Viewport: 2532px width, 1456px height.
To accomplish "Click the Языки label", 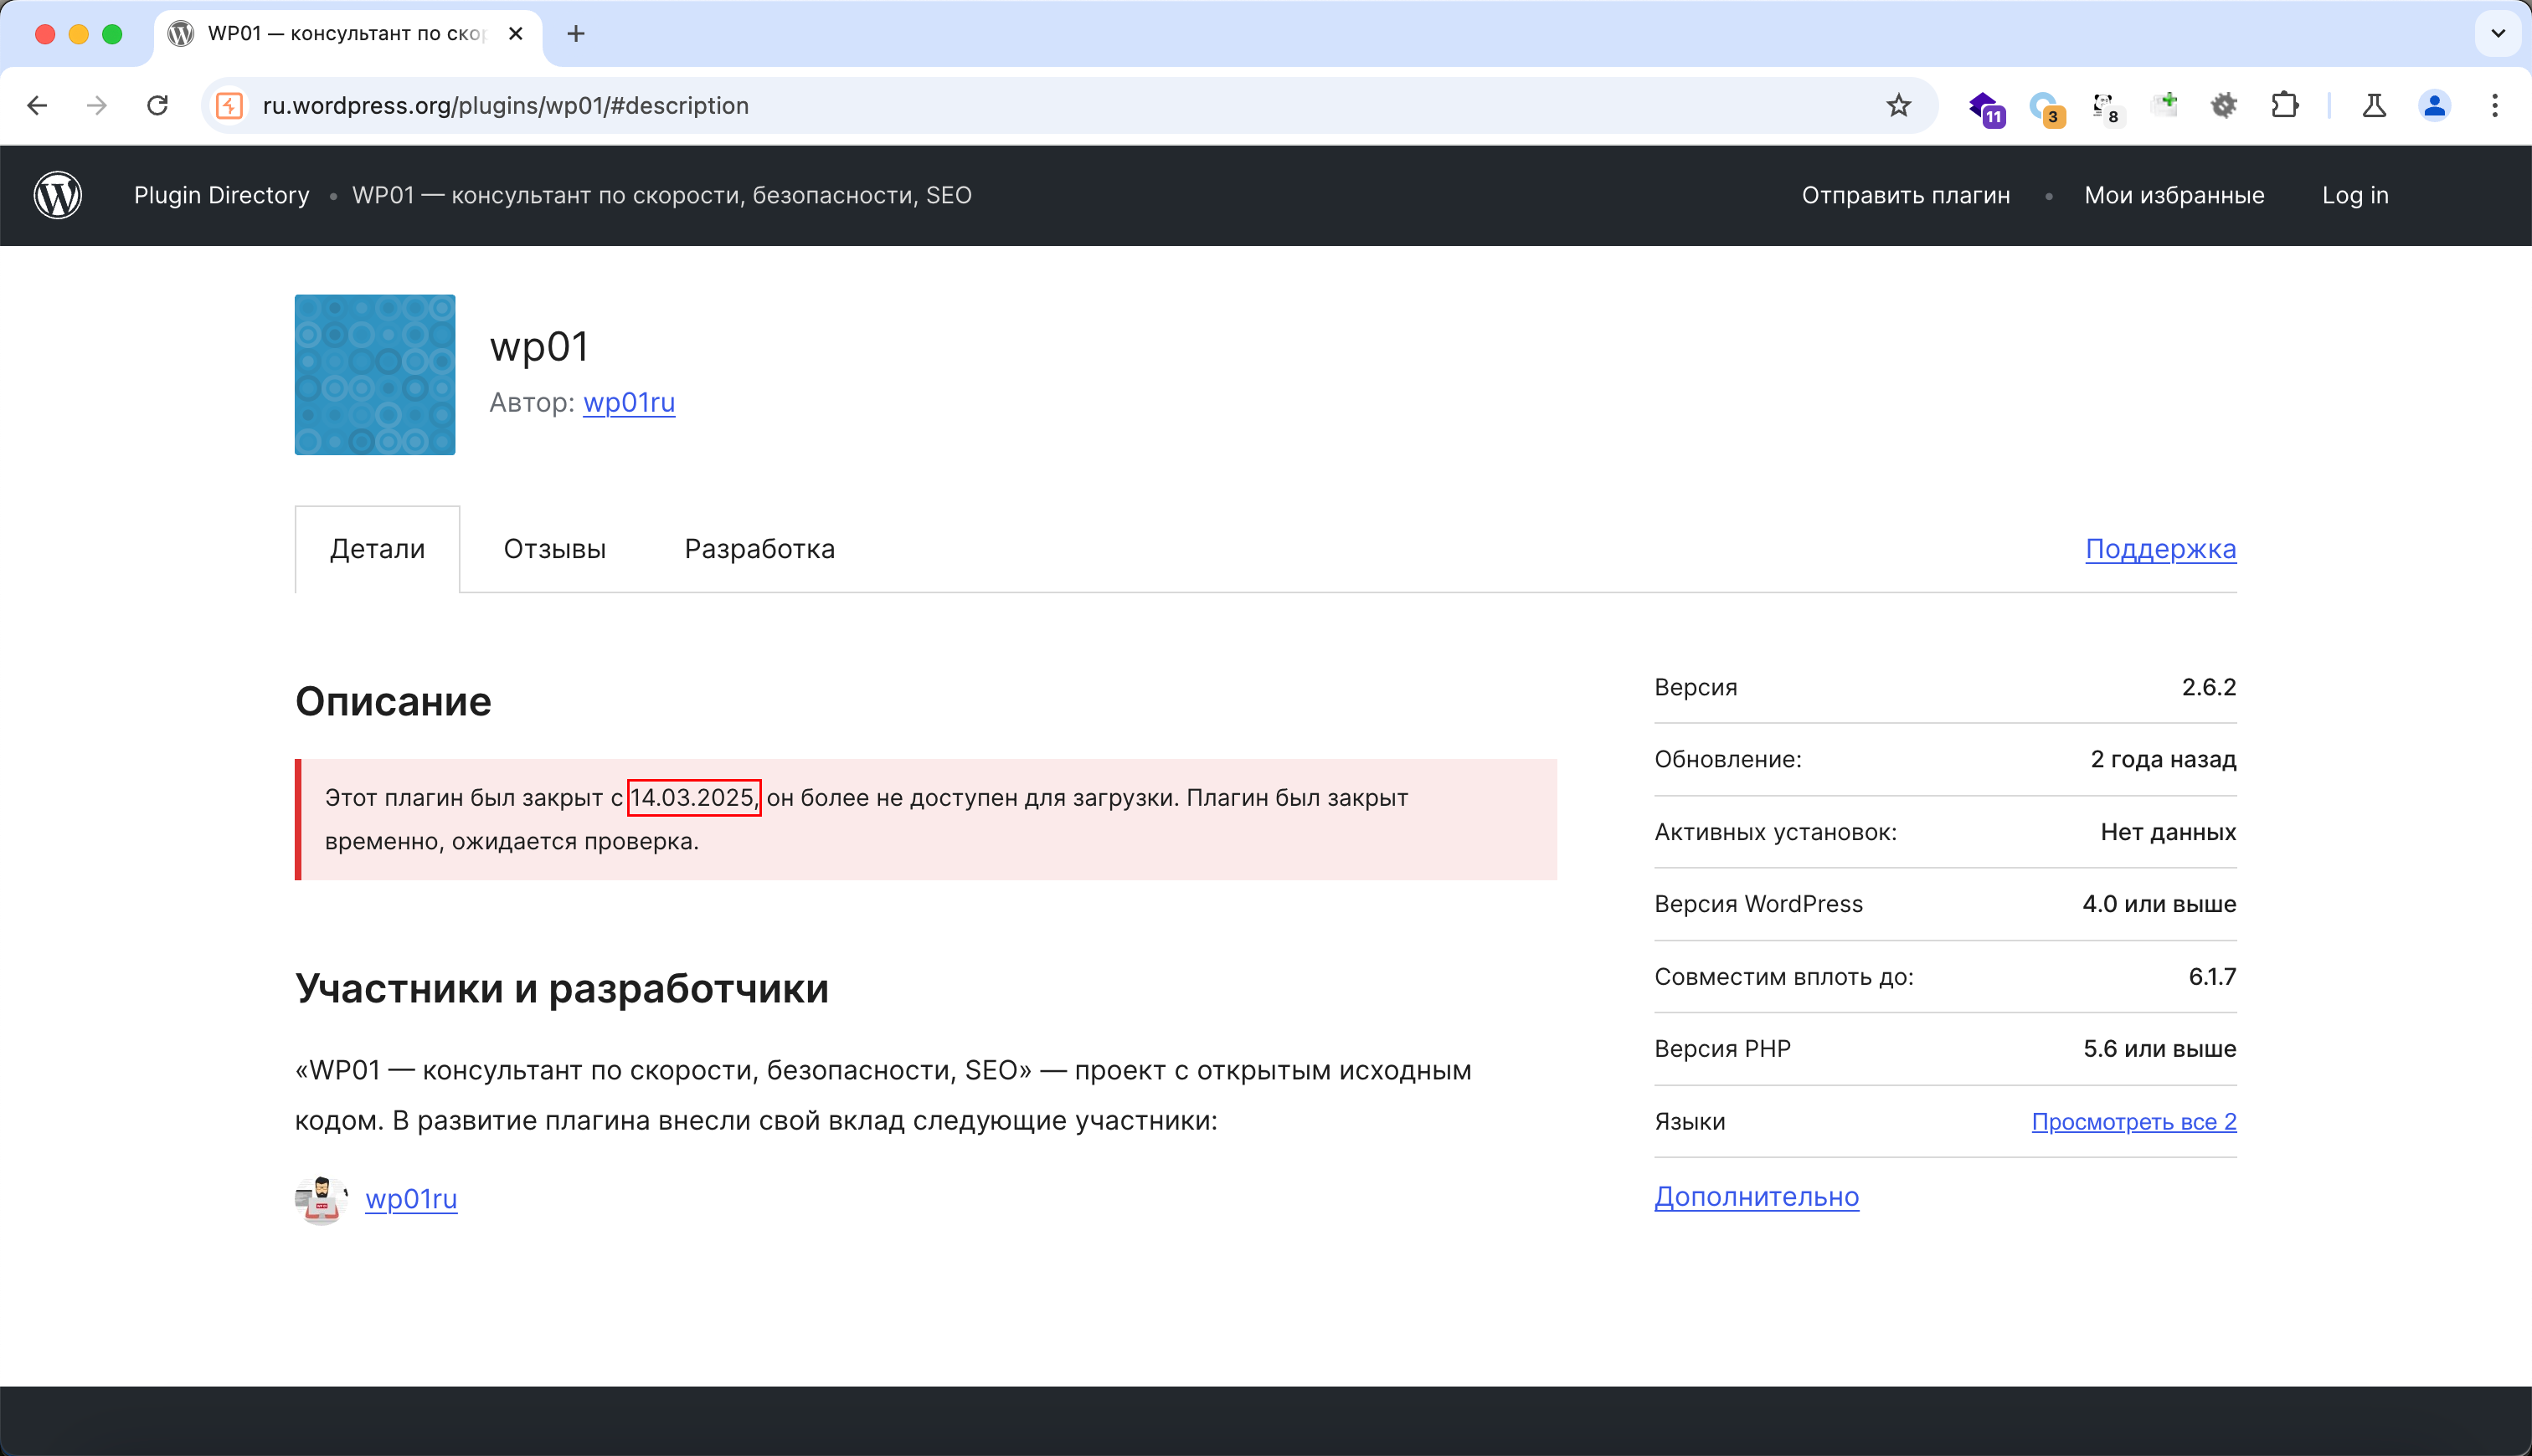I will tap(1690, 1122).
